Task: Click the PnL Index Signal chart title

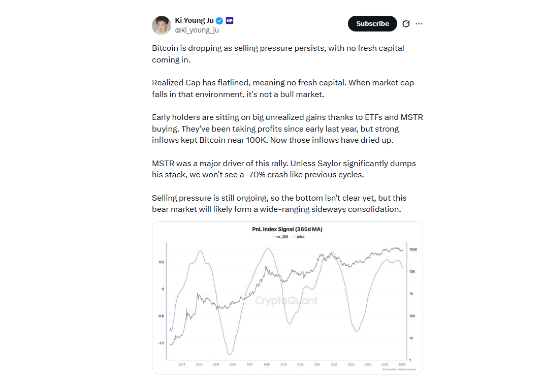Action: 287,229
